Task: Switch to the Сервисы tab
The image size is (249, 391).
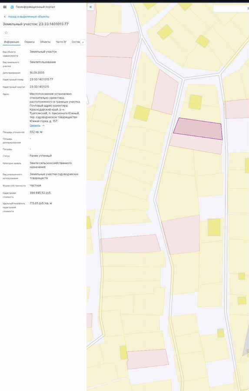Action: tap(30, 42)
